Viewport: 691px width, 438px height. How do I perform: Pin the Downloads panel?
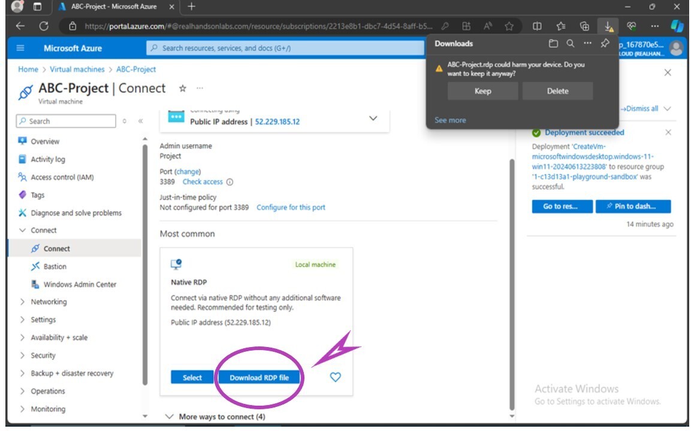pos(605,43)
